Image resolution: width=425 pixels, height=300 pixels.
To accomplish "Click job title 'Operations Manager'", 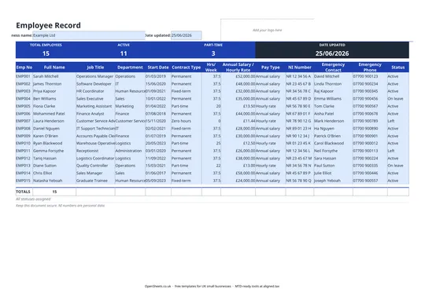I will (x=94, y=76).
